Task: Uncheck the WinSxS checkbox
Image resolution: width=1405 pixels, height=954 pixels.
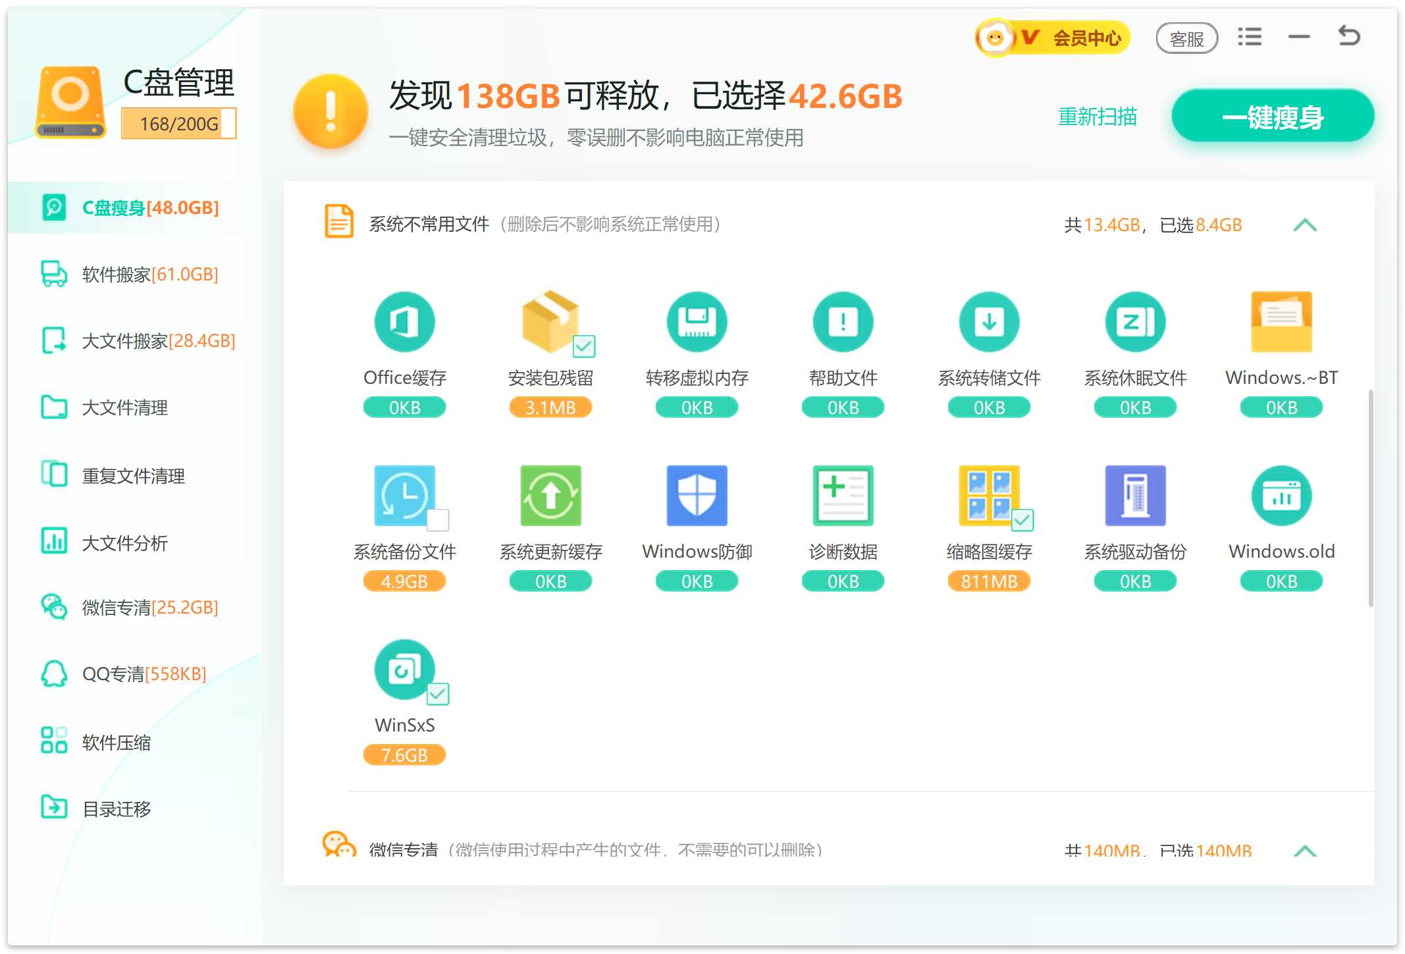Action: 437,693
